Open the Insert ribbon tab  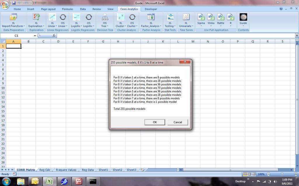click(30, 9)
